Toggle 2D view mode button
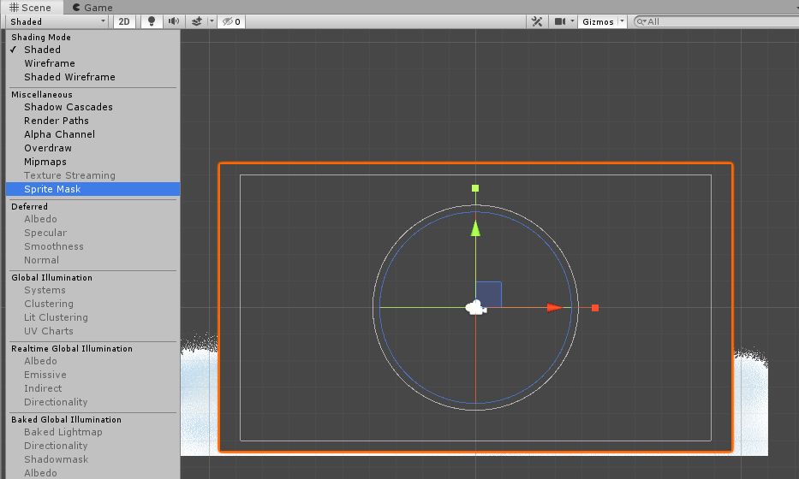Viewport: 799px width, 479px height. [124, 21]
